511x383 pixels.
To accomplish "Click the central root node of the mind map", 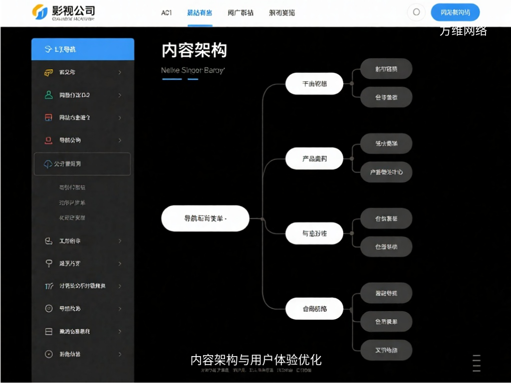I will point(205,218).
